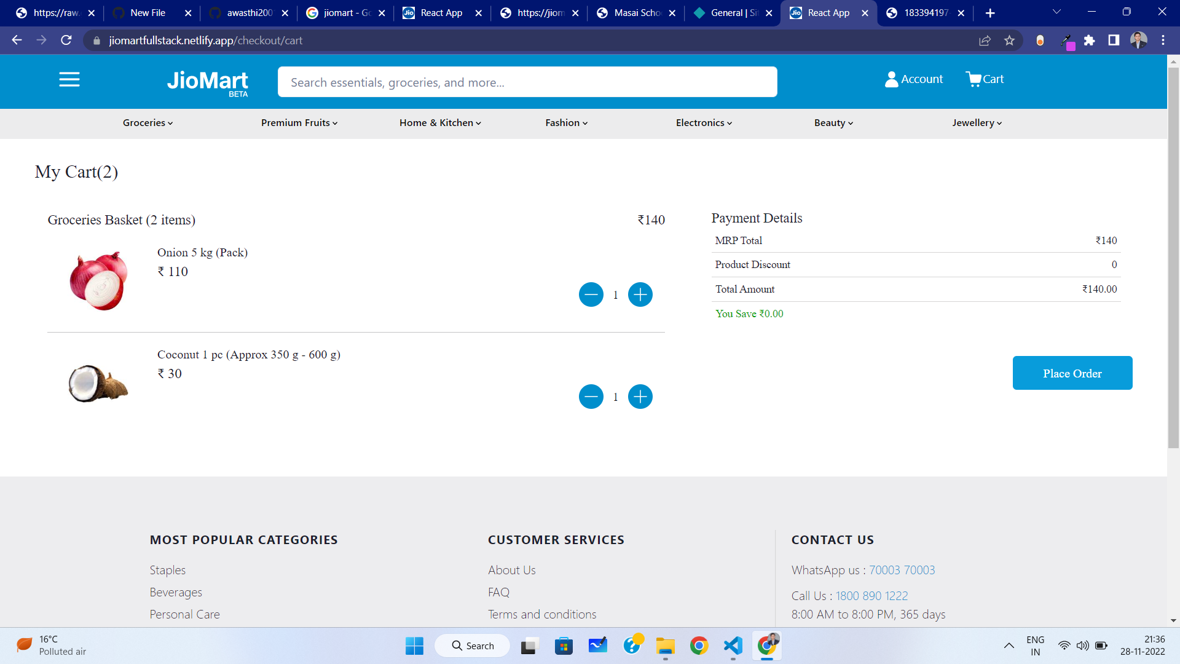This screenshot has width=1180, height=664.
Task: Open the Personal Care footer link
Action: [185, 614]
